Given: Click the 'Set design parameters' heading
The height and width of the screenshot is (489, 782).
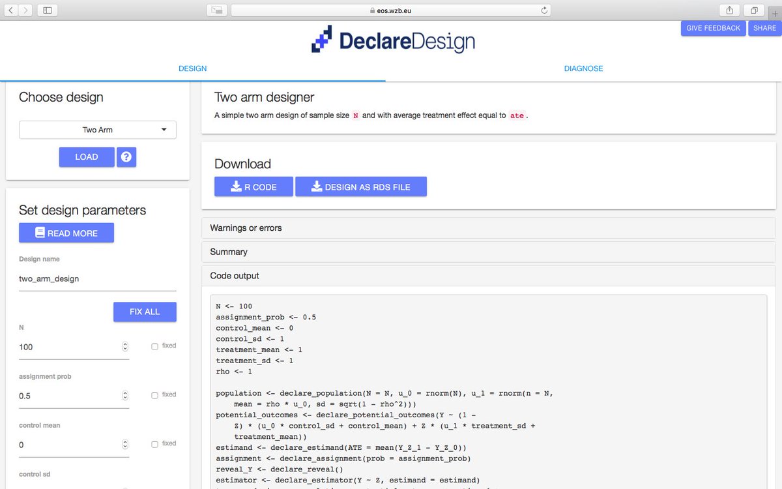Looking at the screenshot, I should point(83,210).
